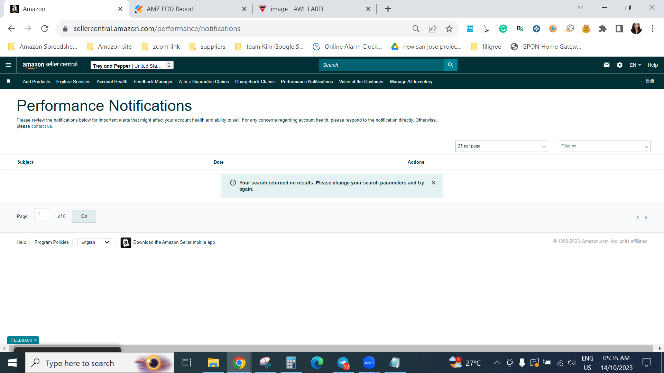Click the bookmark flag icon in the navigation bar

pos(8,81)
